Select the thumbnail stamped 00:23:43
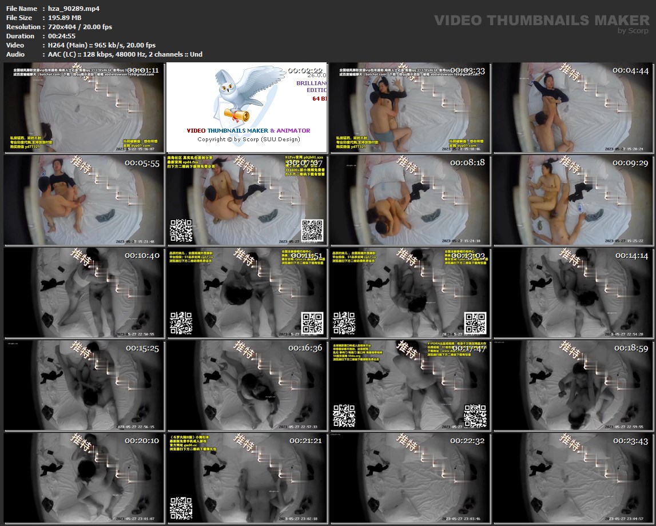656x526 pixels. pos(574,479)
